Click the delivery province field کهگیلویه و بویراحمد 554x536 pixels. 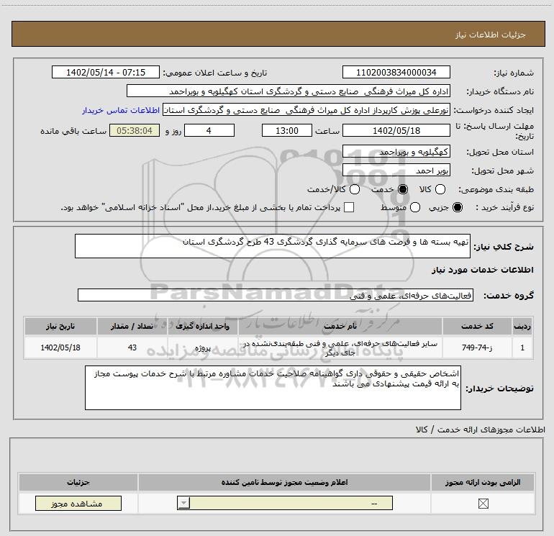(396, 152)
